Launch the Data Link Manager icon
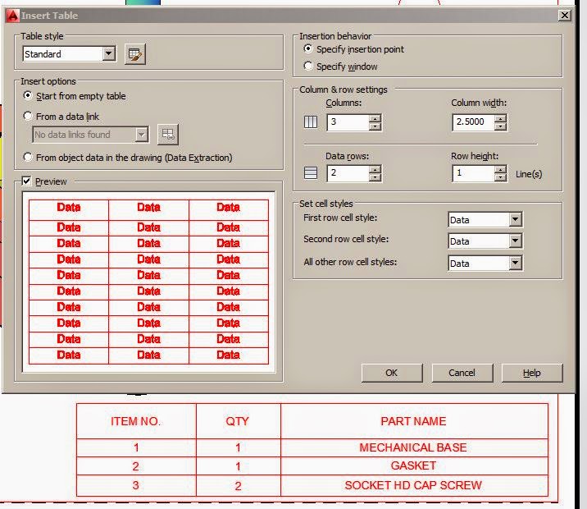This screenshot has width=587, height=509. point(168,134)
